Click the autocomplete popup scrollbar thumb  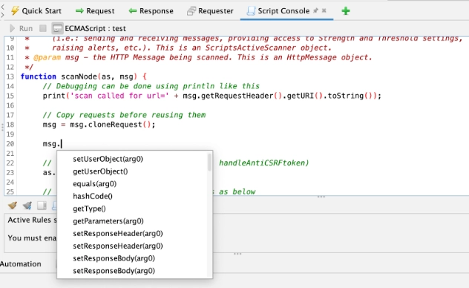[x=209, y=162]
